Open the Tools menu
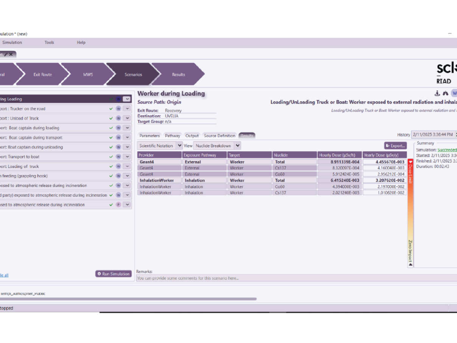Viewport: 457px width, 343px height. point(49,42)
